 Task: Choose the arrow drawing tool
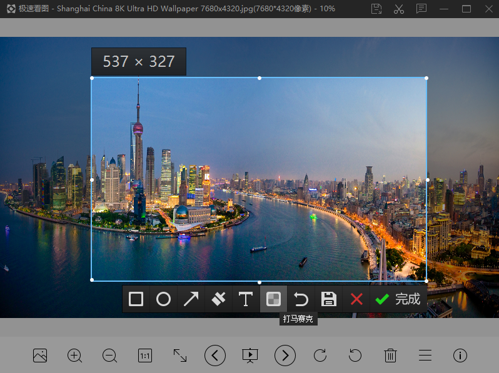(x=191, y=299)
